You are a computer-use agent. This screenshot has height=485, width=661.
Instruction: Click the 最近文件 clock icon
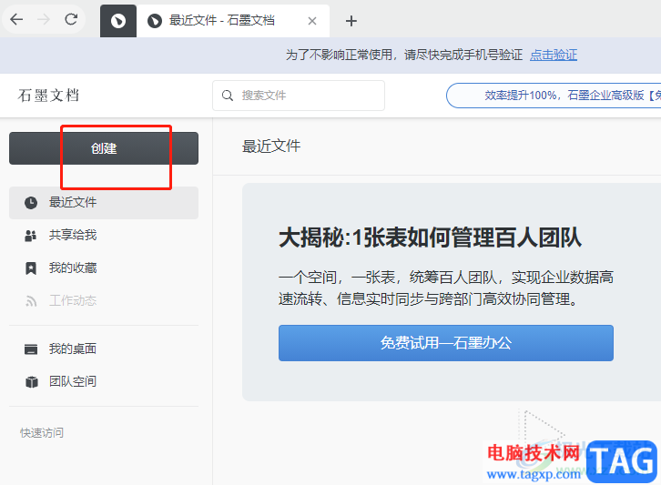coord(31,203)
